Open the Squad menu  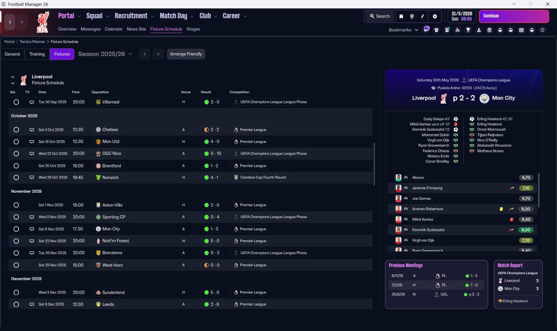94,16
